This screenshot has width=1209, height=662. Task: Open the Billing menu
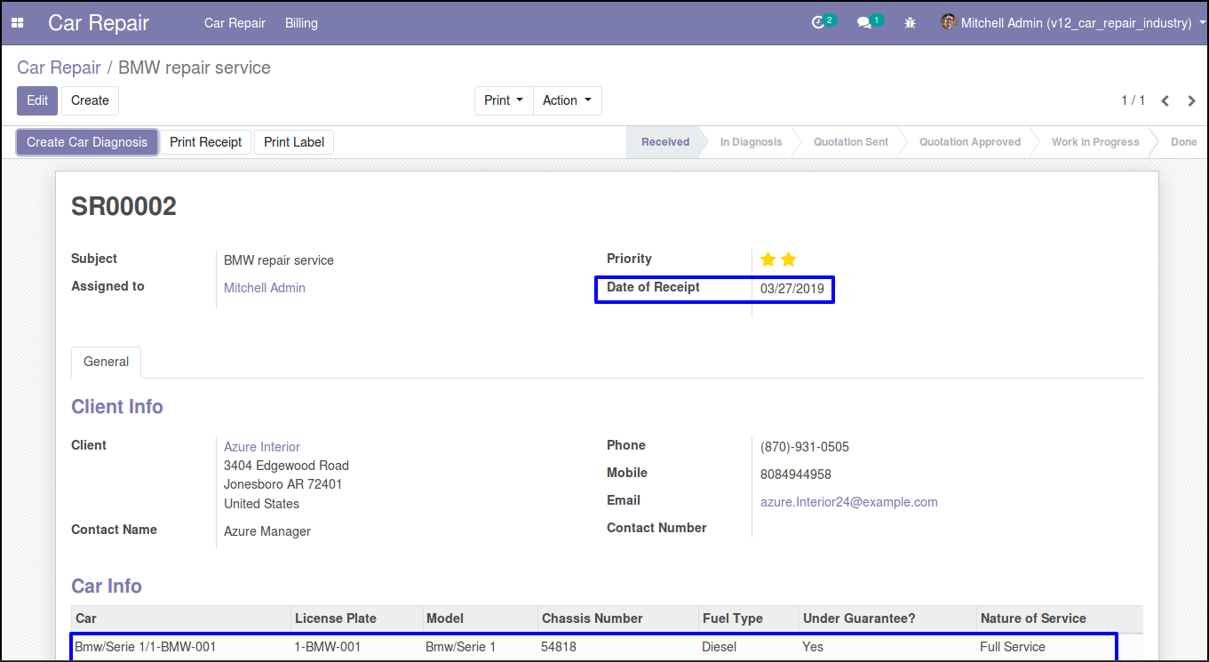point(301,23)
